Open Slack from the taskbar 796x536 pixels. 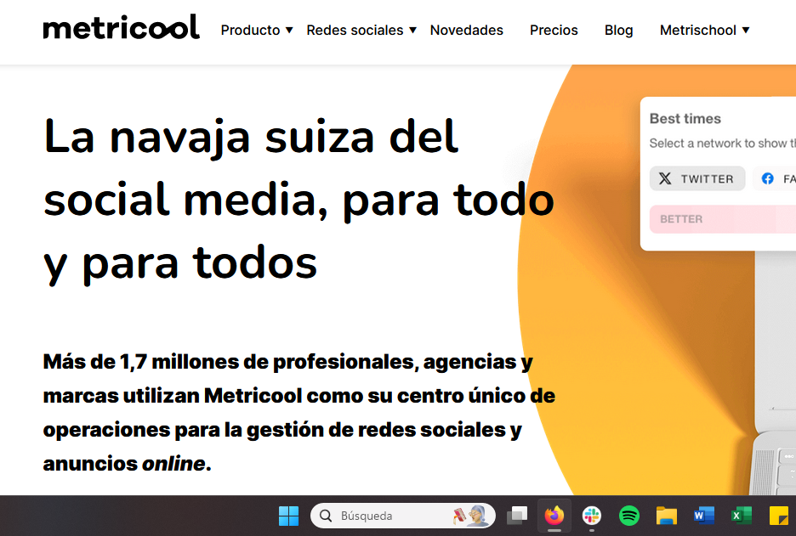coord(591,515)
